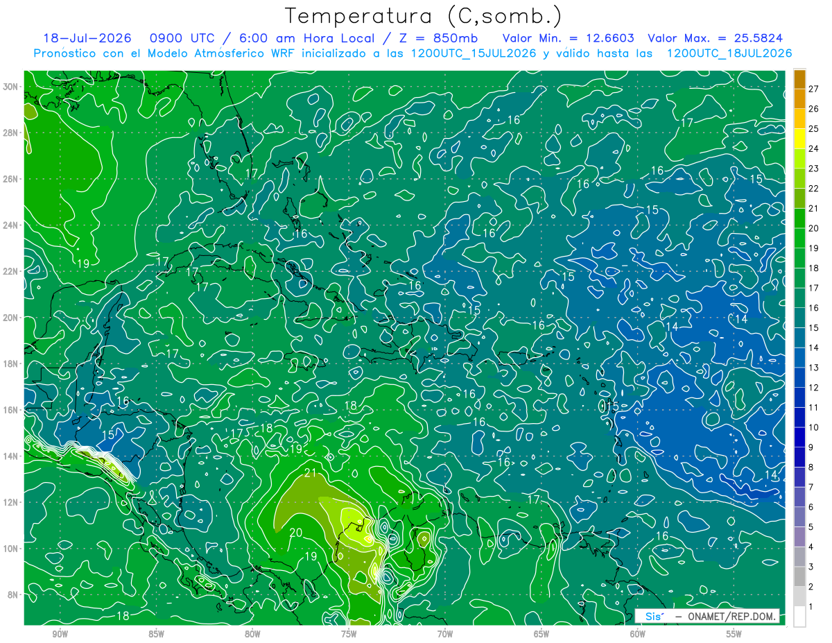Click the color scale label "13"

[814, 368]
